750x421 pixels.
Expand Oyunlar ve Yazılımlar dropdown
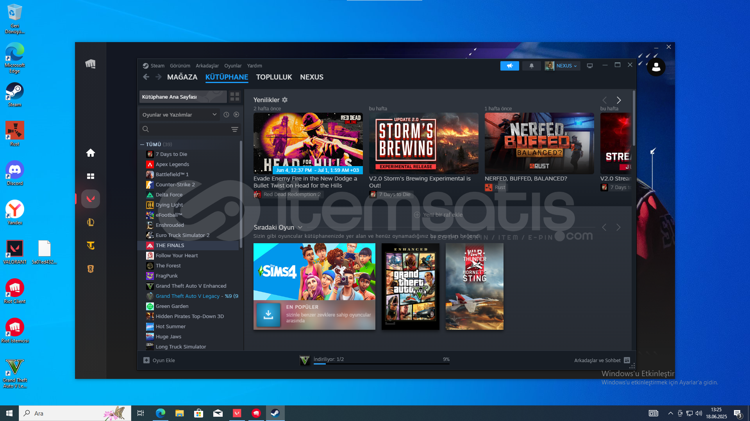coord(180,115)
